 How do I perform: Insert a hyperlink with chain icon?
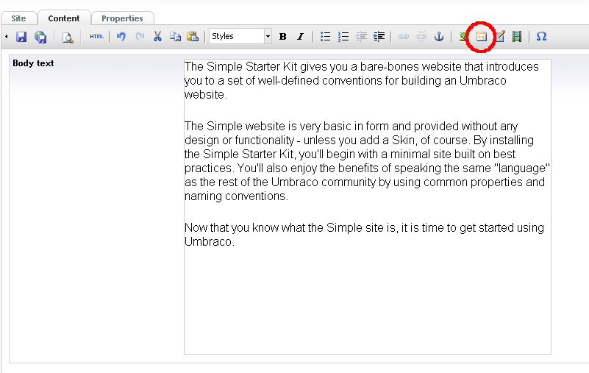pos(403,37)
